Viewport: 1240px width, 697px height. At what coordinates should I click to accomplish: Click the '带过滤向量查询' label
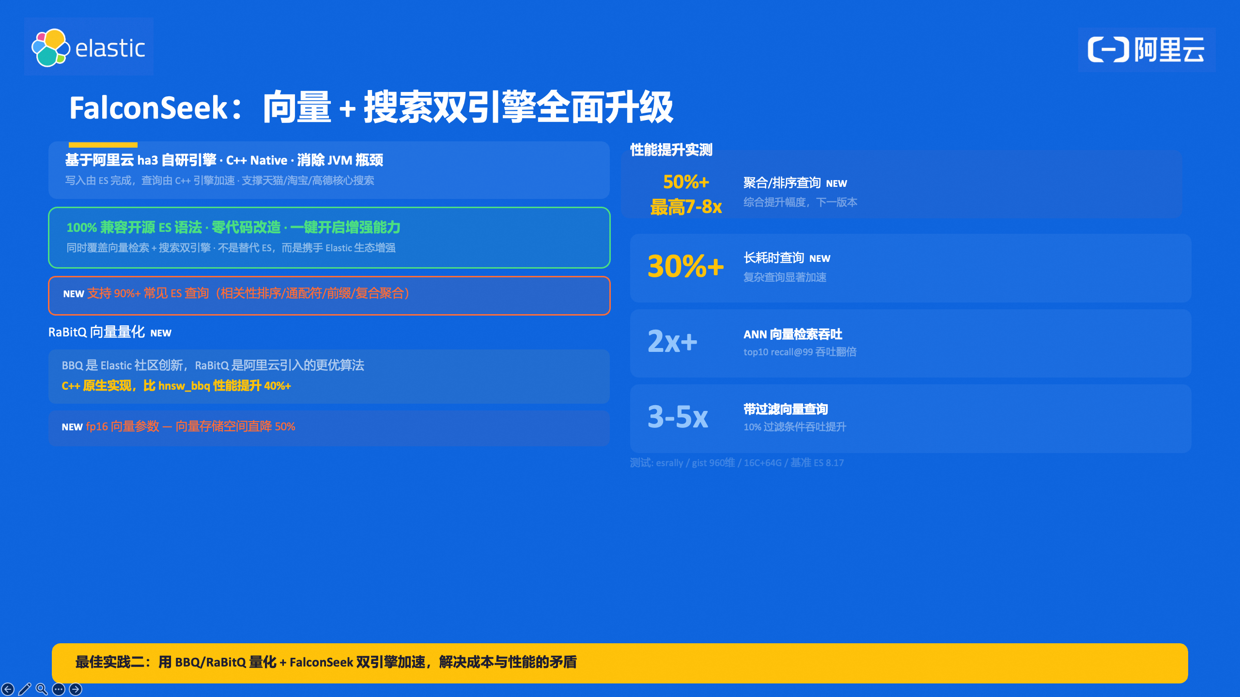pos(786,409)
